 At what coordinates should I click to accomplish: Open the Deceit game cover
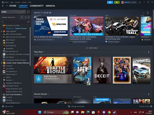pos(102,70)
